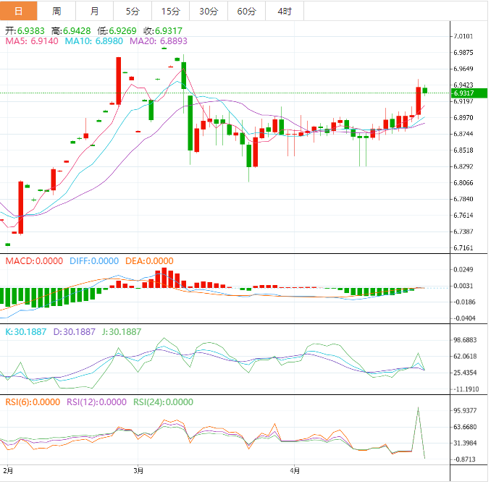Switch to the 4时 timeframe tab

point(284,11)
